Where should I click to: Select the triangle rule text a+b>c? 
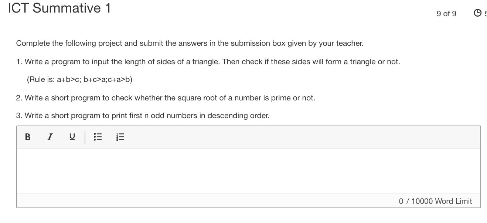[x=79, y=79]
